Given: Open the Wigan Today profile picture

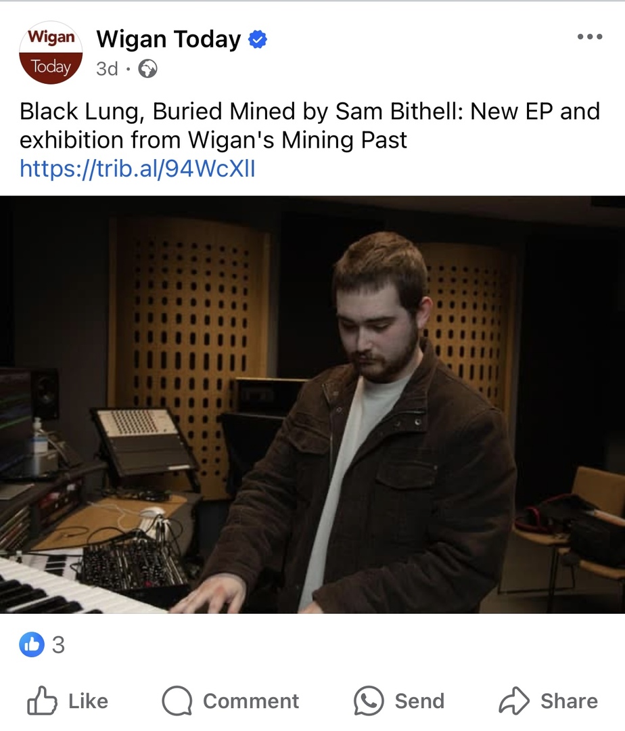Looking at the screenshot, I should 51,52.
